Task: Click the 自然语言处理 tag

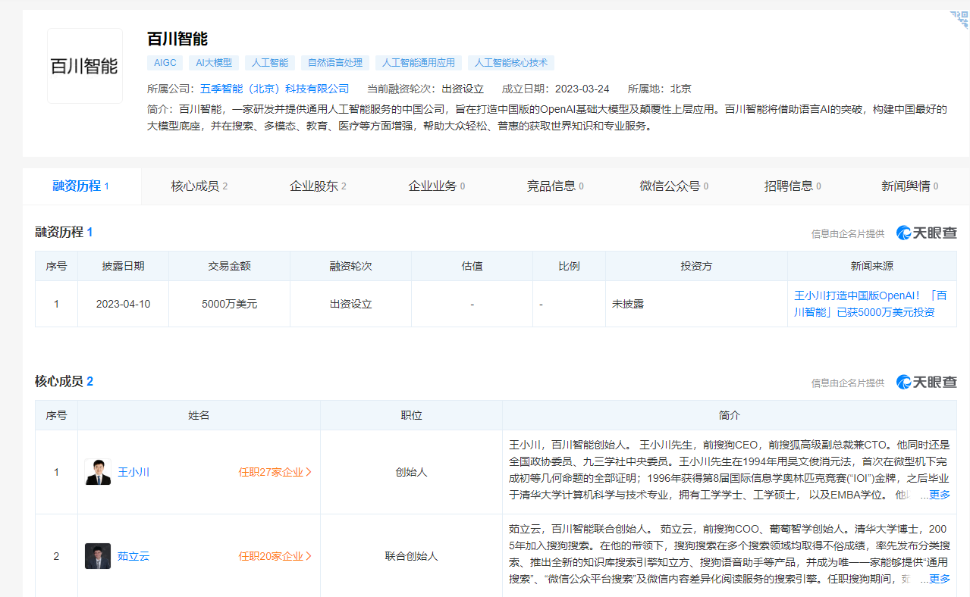Action: (334, 63)
